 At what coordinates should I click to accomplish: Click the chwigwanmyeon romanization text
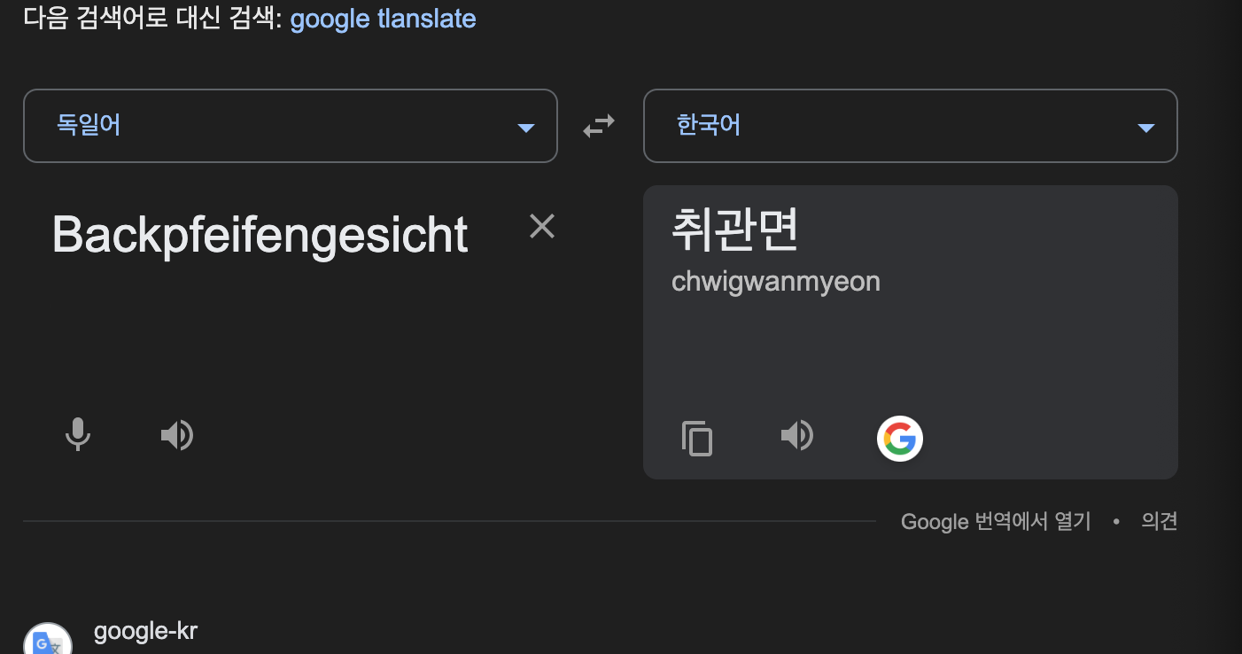coord(776,282)
